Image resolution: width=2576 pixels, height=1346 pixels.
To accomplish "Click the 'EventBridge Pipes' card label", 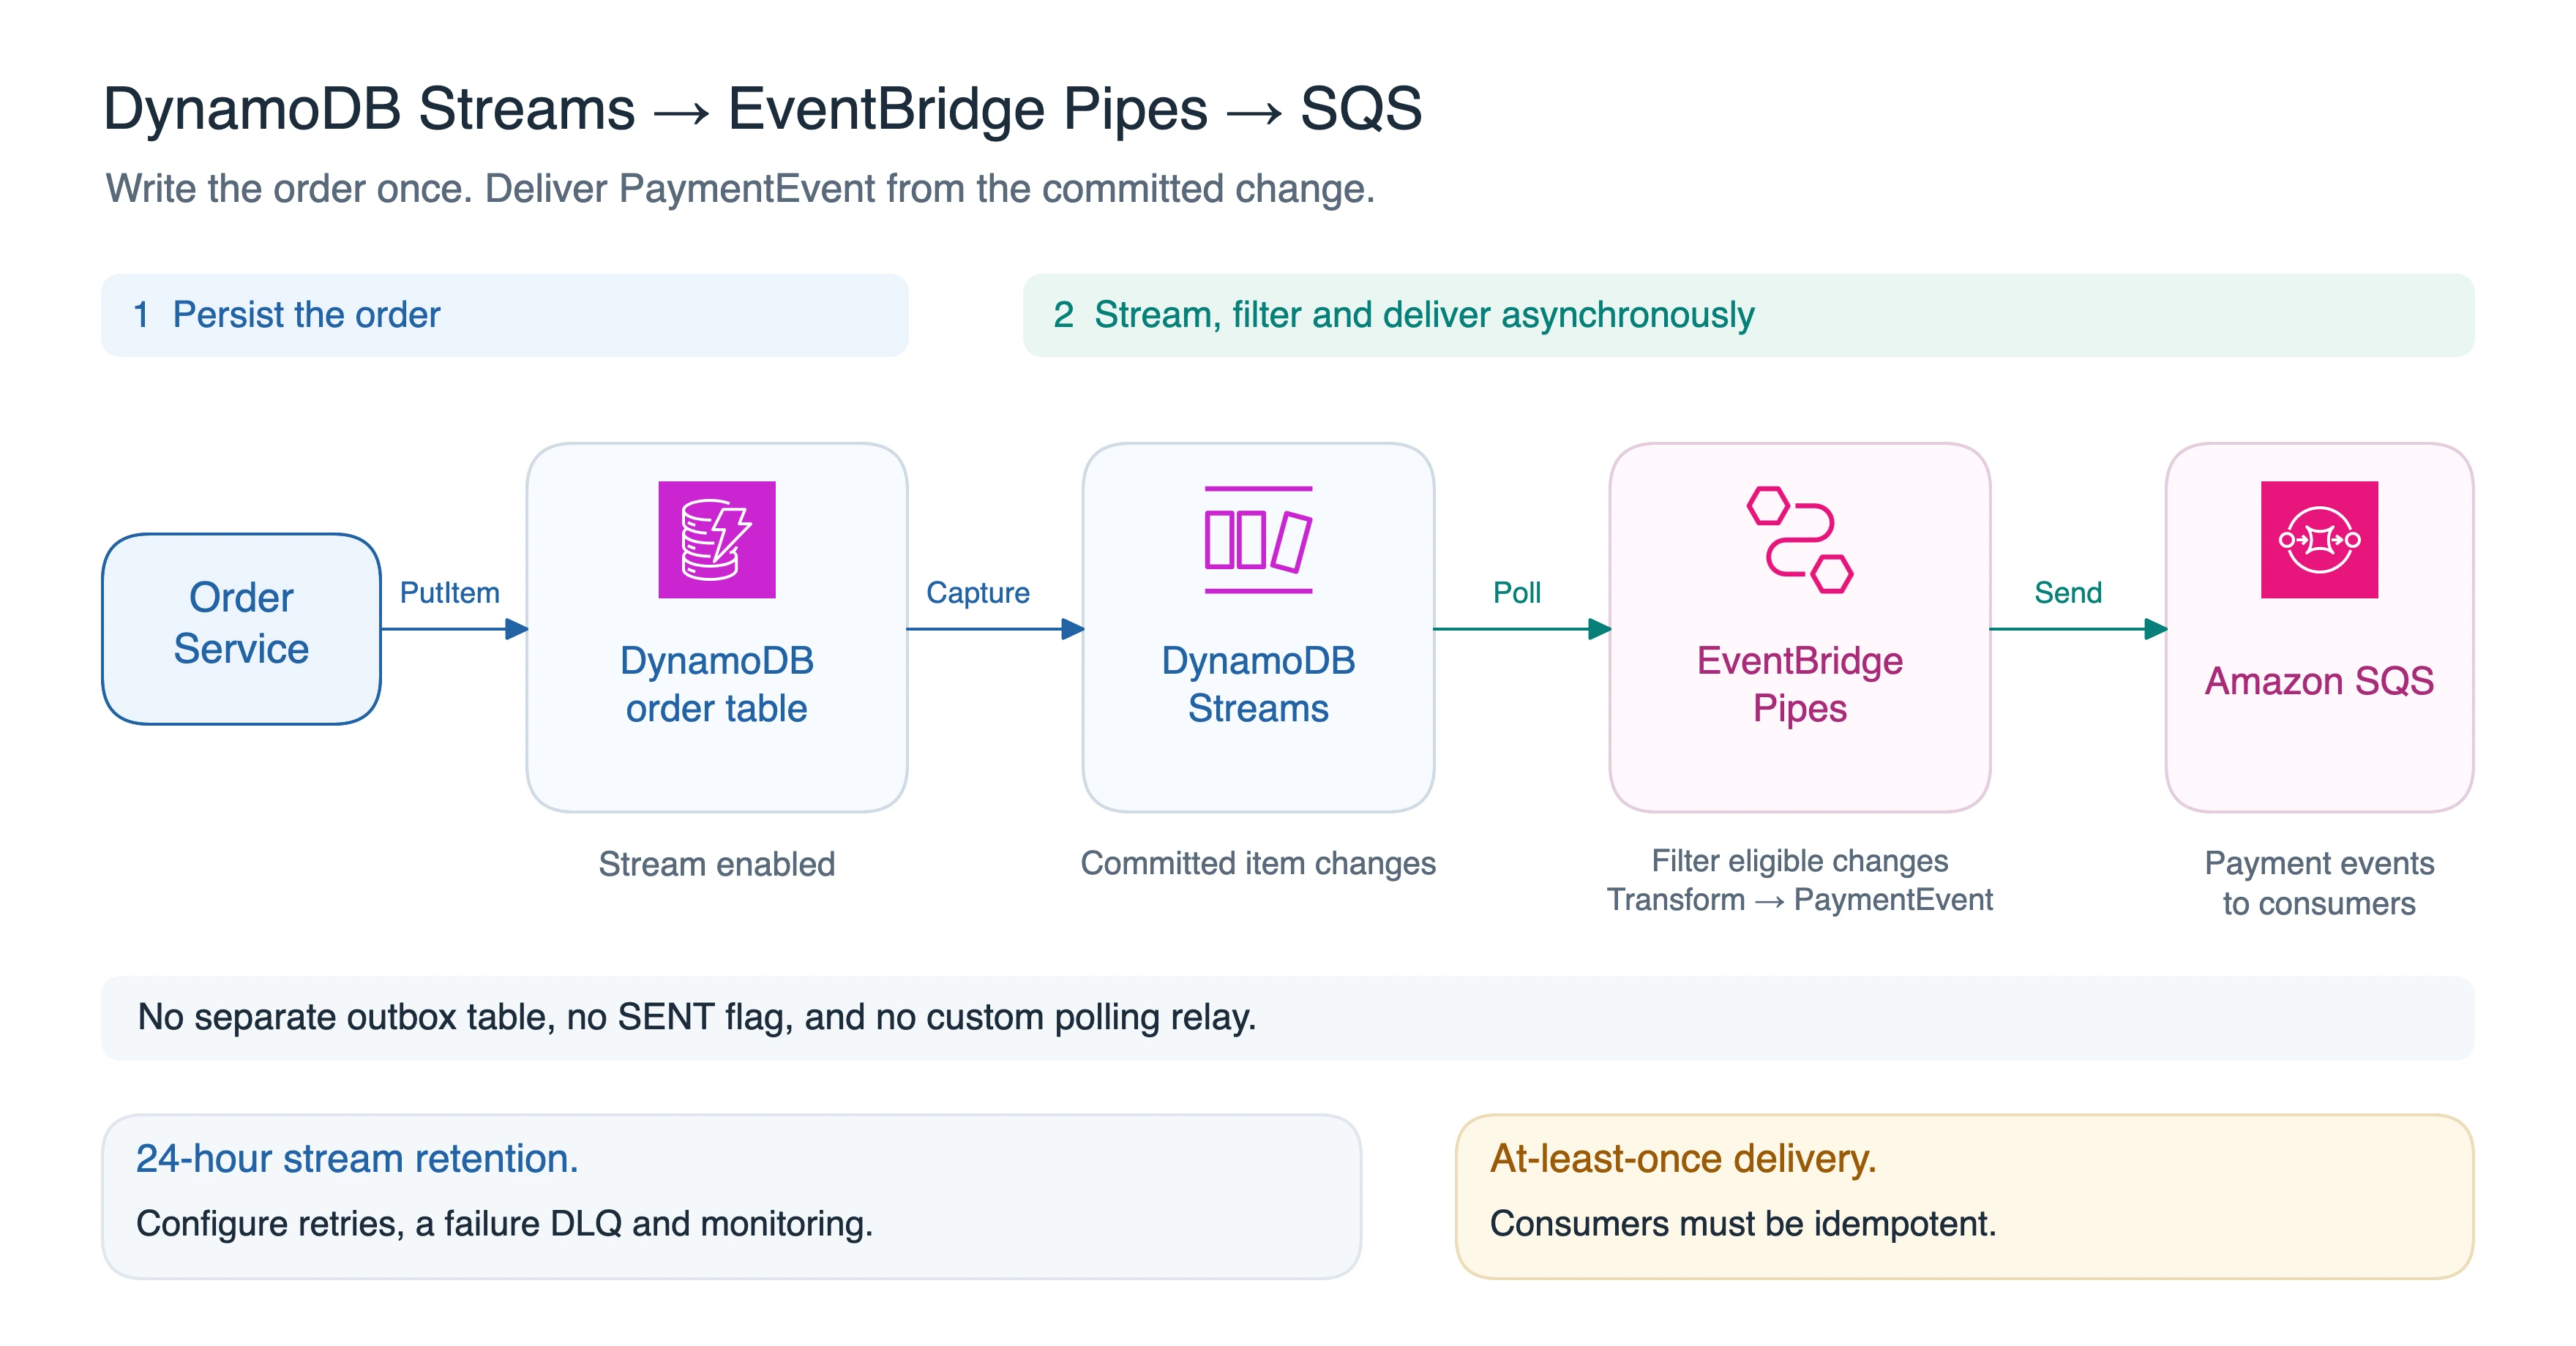I will 1800,685.
